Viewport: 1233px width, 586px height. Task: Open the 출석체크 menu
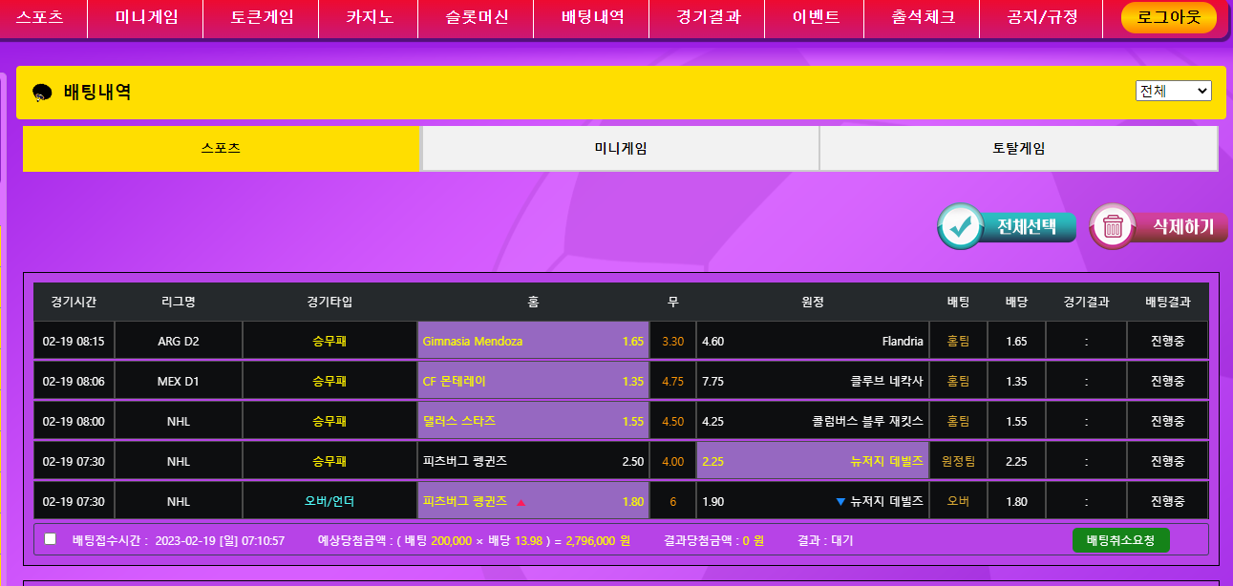923,17
